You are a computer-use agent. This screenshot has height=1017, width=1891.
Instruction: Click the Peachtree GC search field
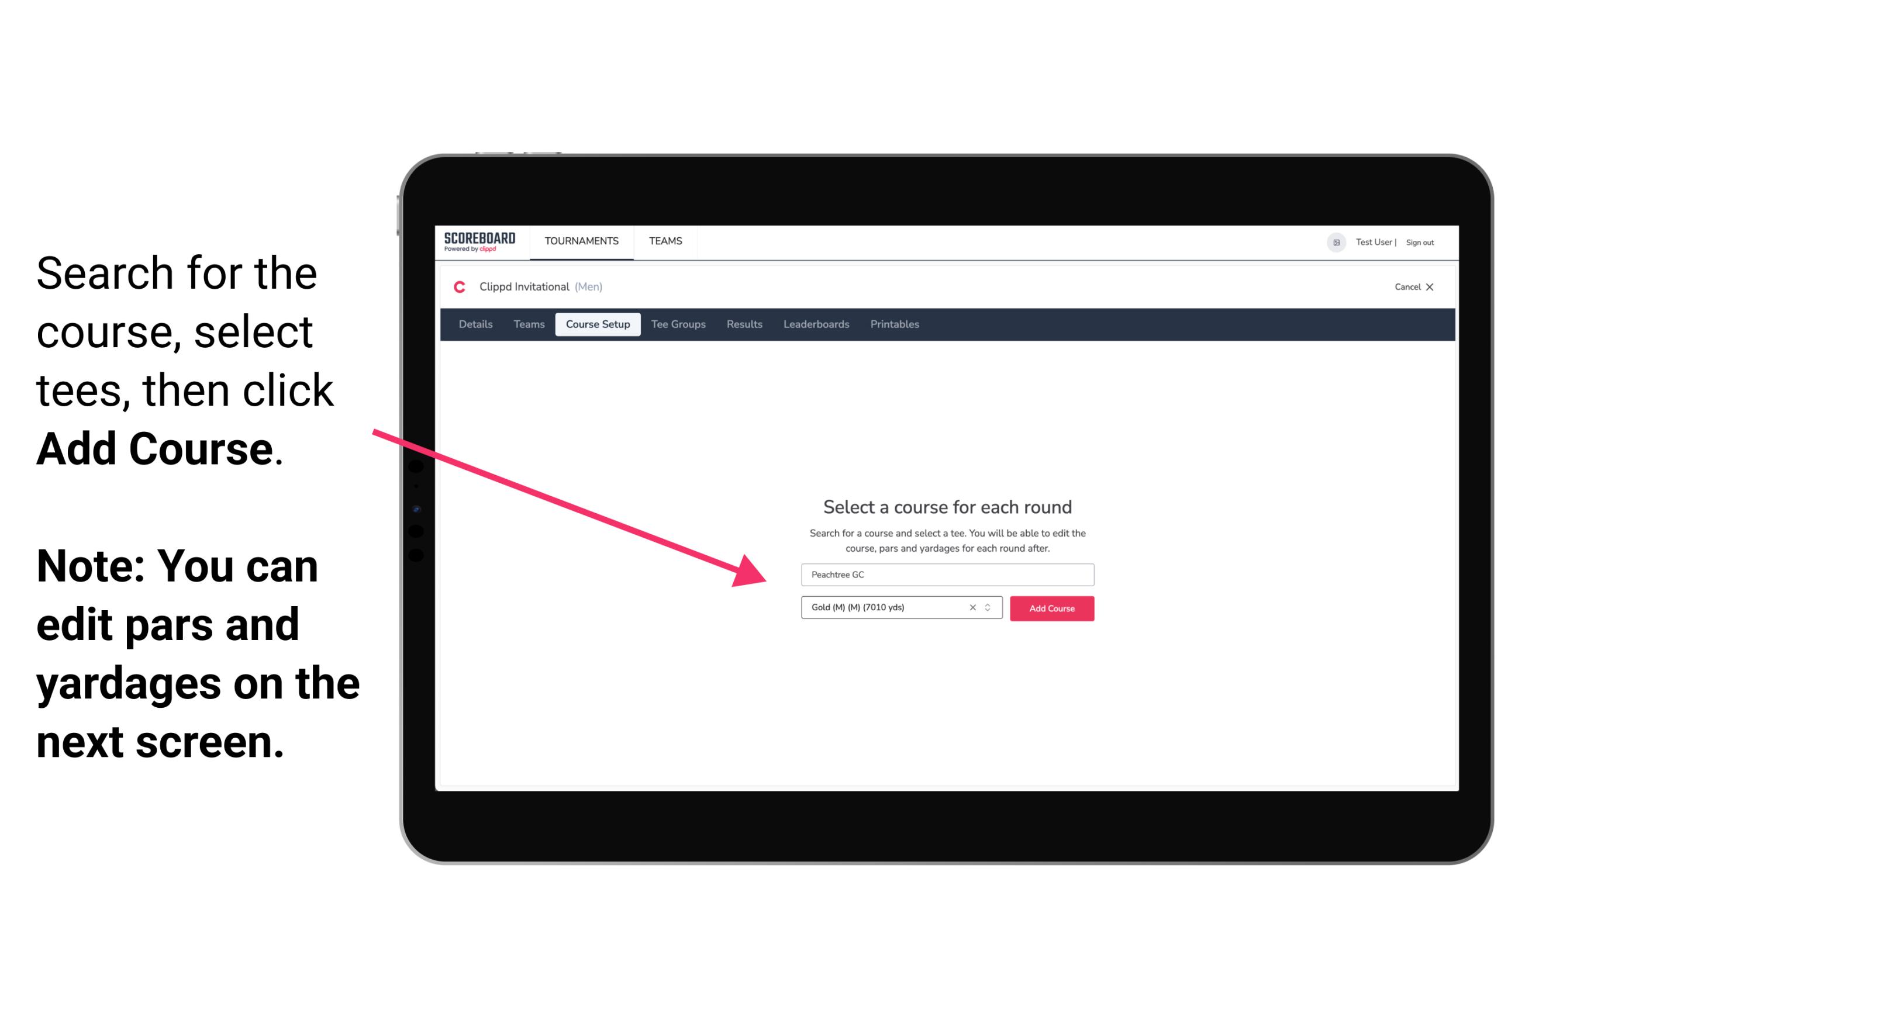[x=945, y=573]
